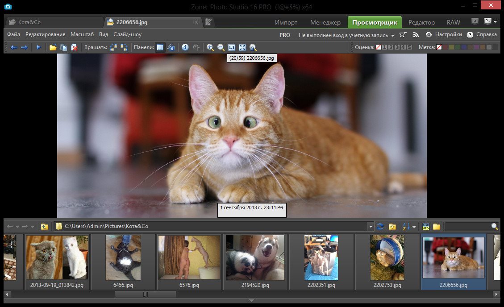Image resolution: width=504 pixels, height=307 pixels.
Task: Click the zoom in magnifier icon
Action: [x=210, y=47]
